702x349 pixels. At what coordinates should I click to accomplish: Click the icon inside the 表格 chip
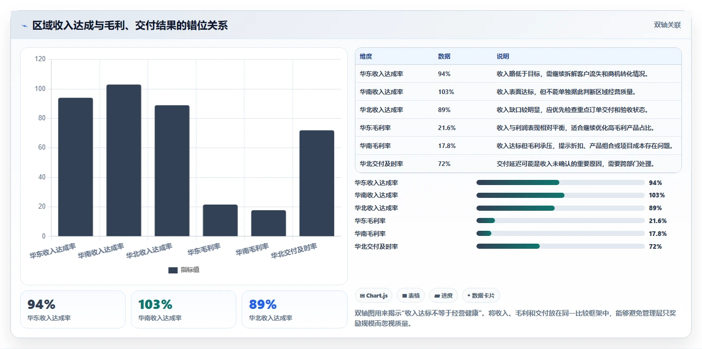(405, 296)
